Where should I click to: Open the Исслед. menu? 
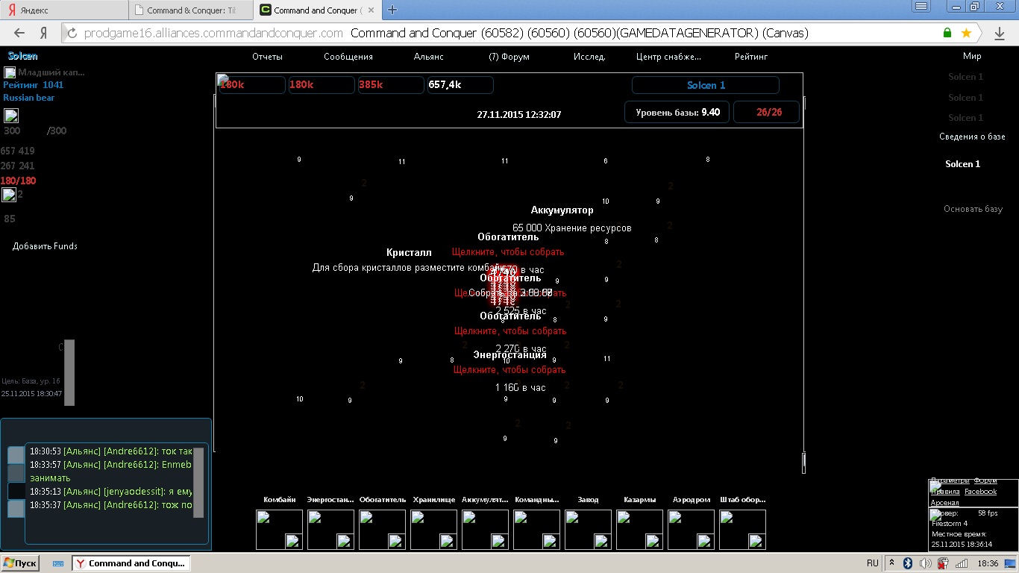click(589, 57)
